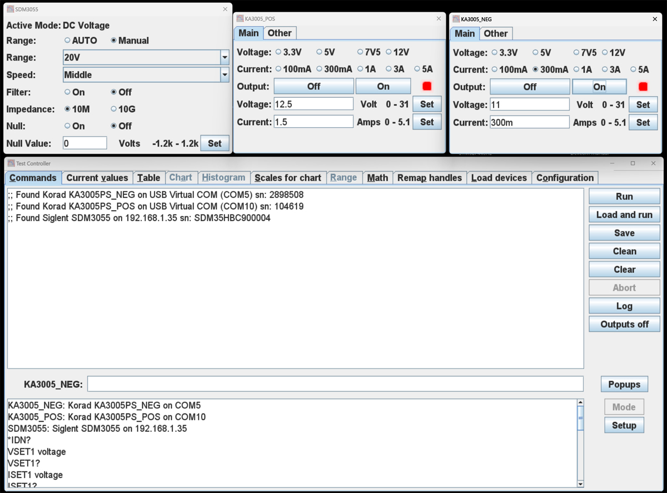The width and height of the screenshot is (667, 493).
Task: Open the Middle speed dropdown
Action: click(146, 74)
